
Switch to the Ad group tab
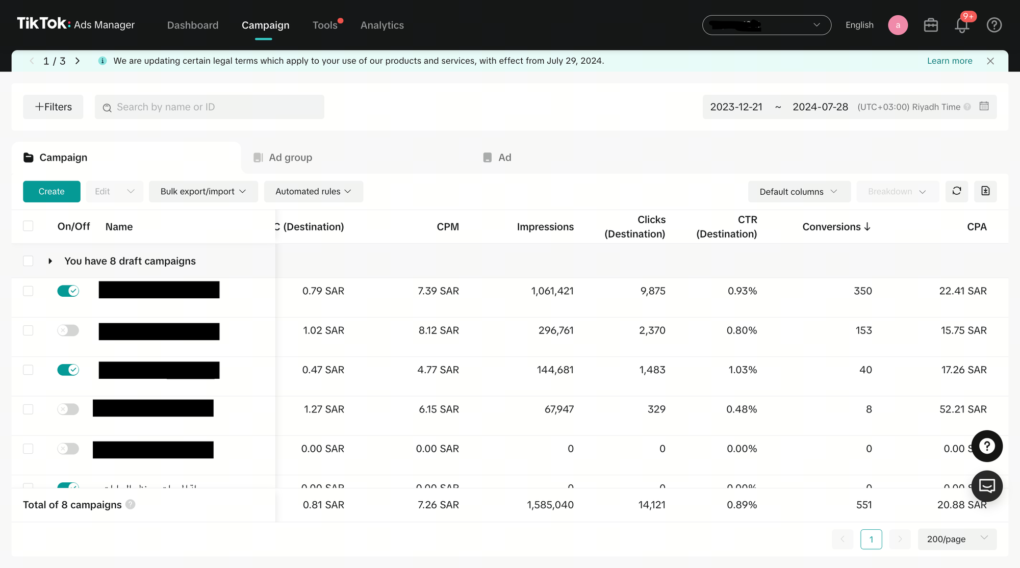tap(290, 158)
